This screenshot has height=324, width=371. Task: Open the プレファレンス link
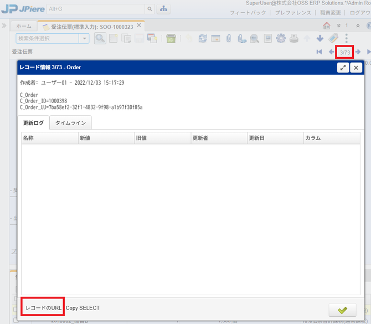coord(293,13)
